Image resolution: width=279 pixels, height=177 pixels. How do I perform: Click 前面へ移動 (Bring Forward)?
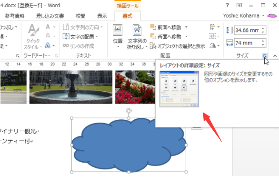[x=166, y=27]
